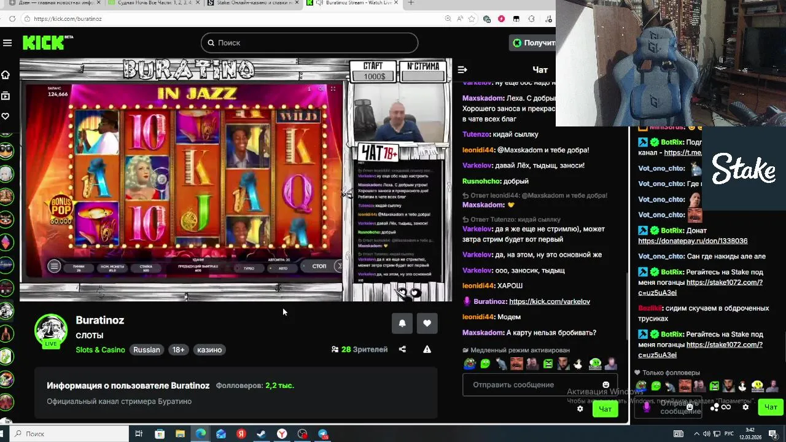Open Steam from the taskbar

coord(262,433)
